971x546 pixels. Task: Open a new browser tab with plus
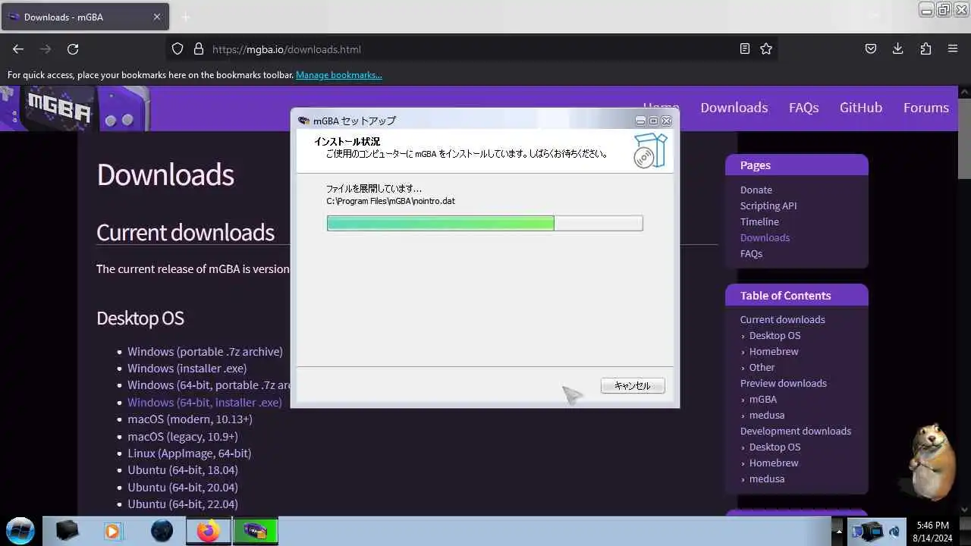[186, 17]
